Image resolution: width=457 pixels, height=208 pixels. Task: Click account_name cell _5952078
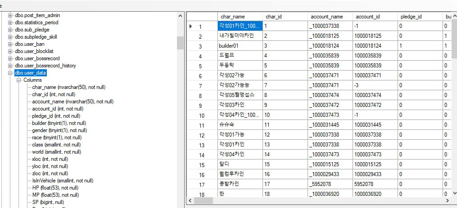pos(330,184)
